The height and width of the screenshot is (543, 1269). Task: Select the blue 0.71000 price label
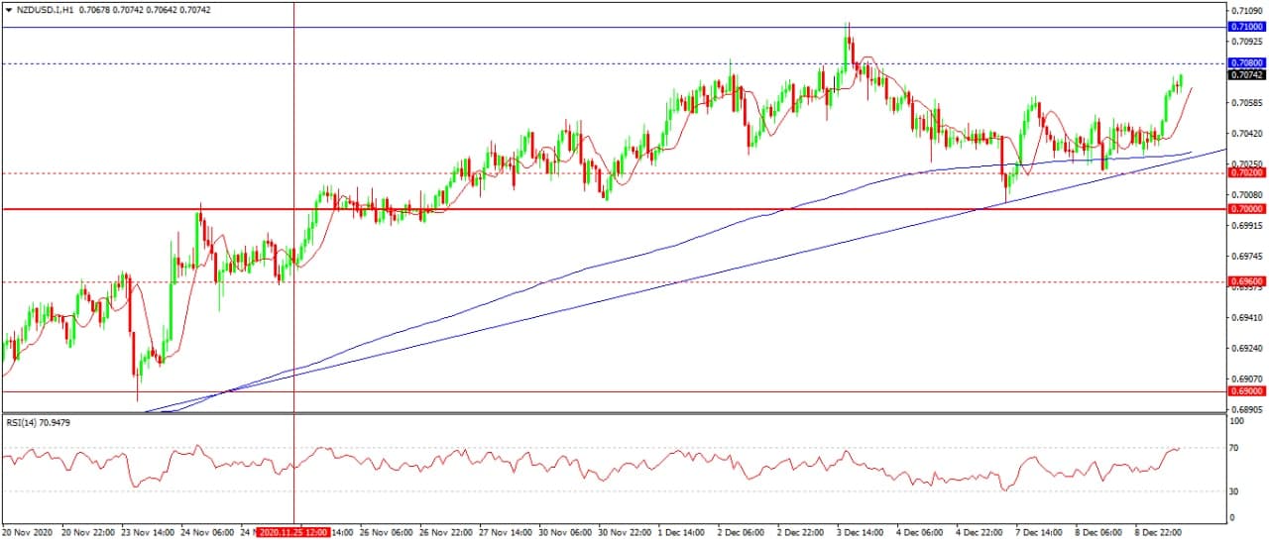1244,28
